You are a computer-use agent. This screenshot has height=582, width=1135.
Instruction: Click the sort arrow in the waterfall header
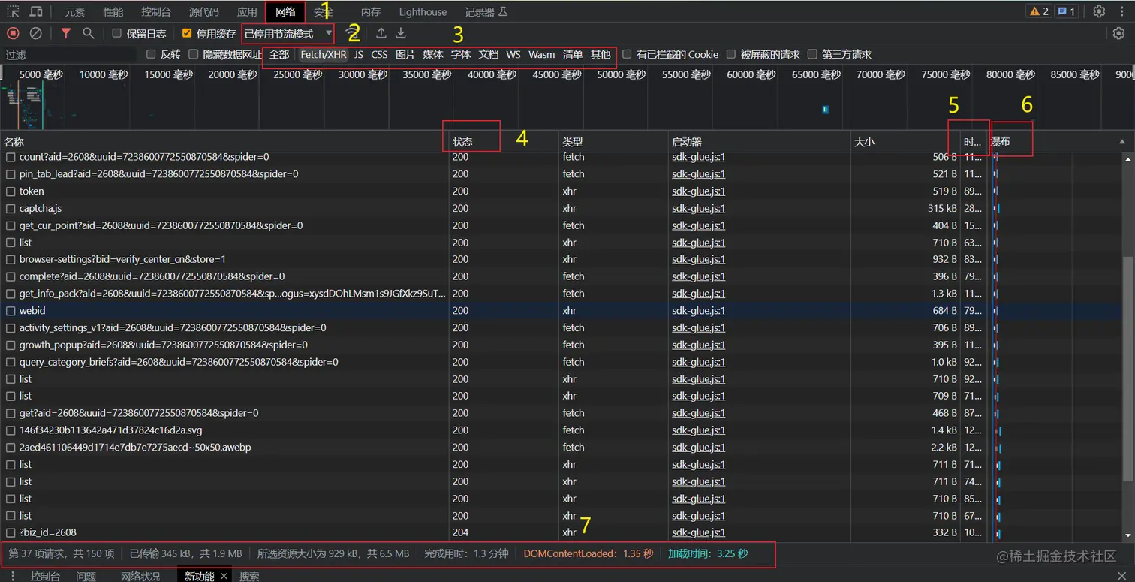pyautogui.click(x=1122, y=142)
